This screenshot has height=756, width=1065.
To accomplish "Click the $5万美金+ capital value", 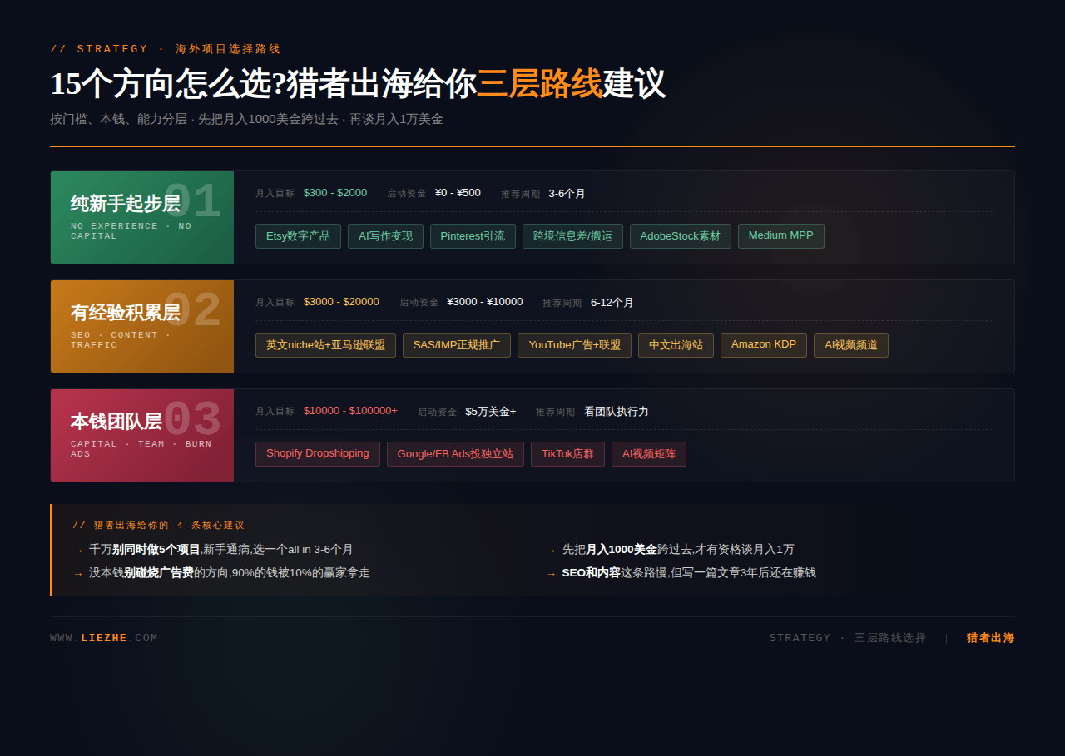I will click(x=491, y=412).
